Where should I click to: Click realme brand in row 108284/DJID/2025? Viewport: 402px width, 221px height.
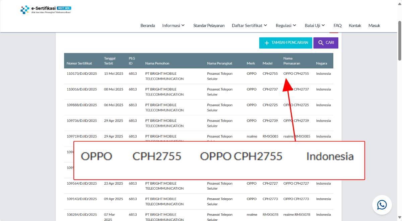252,214
